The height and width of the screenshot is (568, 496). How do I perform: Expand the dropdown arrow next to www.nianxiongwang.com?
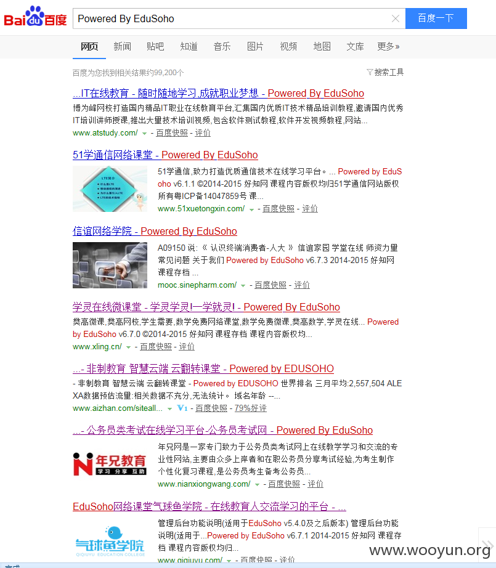click(257, 484)
